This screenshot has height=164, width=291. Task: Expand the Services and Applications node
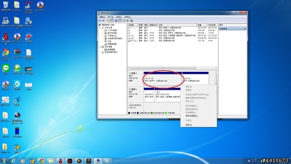[100, 52]
